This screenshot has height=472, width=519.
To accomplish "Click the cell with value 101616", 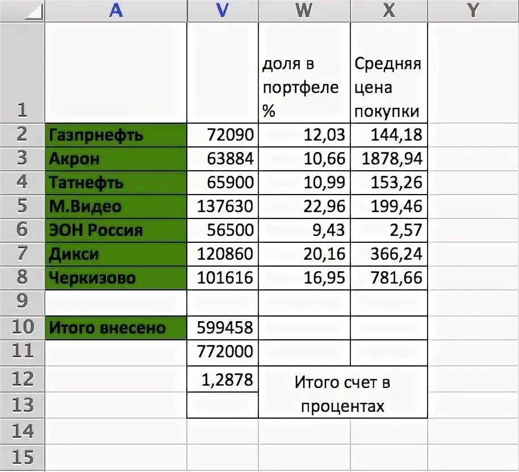I will (223, 278).
